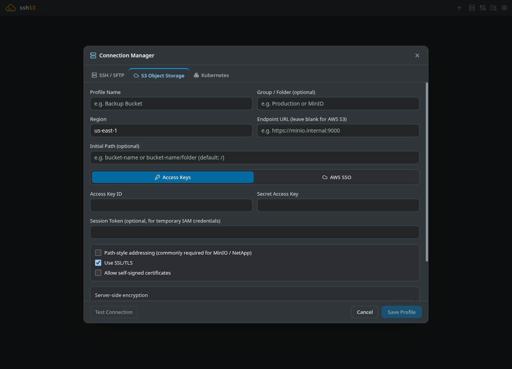
Task: Cancel the connection dialog
Action: 365,312
